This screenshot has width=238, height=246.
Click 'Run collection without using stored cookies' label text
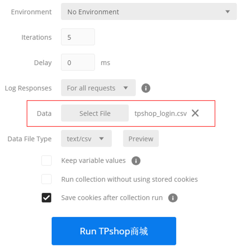click(x=129, y=179)
